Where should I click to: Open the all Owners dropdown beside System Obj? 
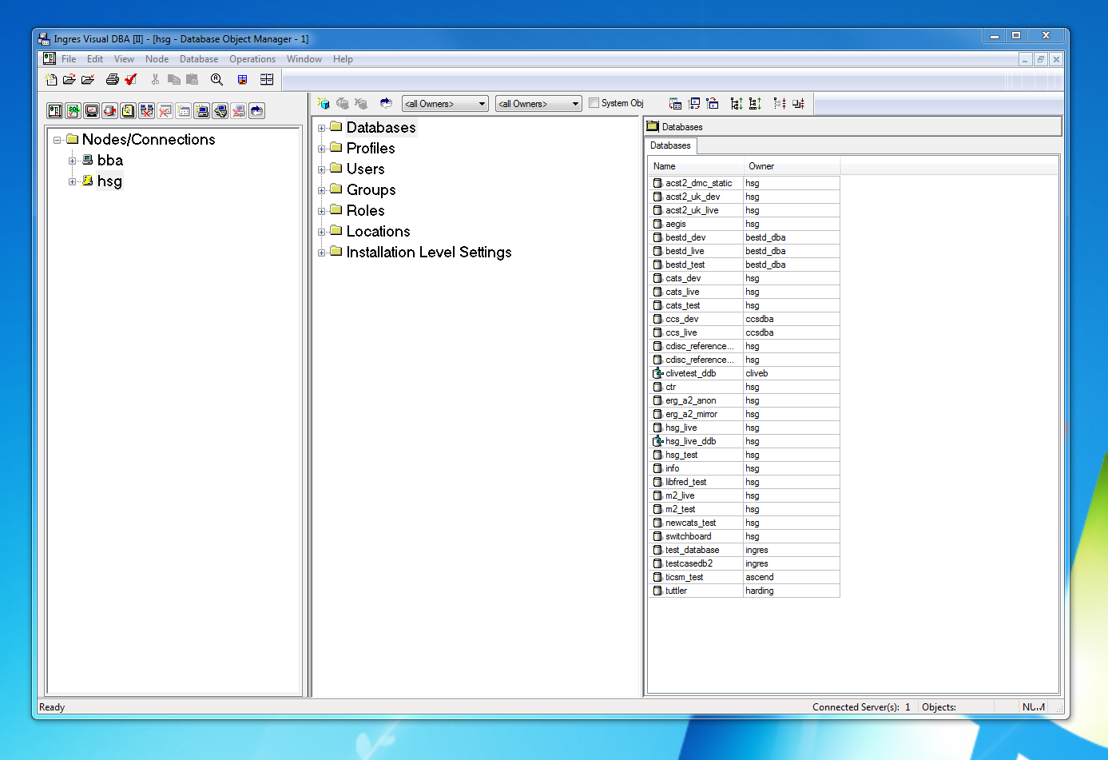click(x=538, y=104)
